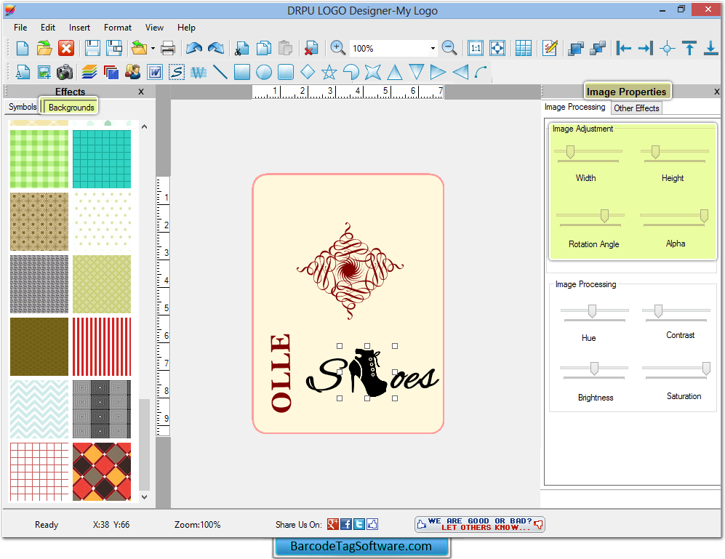Click the backgrounds list scroll down arrow

click(144, 497)
